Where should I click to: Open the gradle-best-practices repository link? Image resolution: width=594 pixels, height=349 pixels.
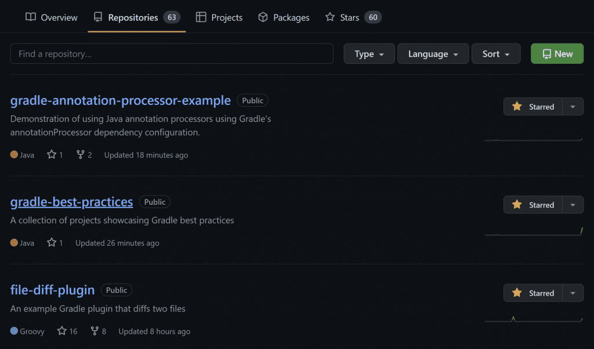pyautogui.click(x=71, y=202)
